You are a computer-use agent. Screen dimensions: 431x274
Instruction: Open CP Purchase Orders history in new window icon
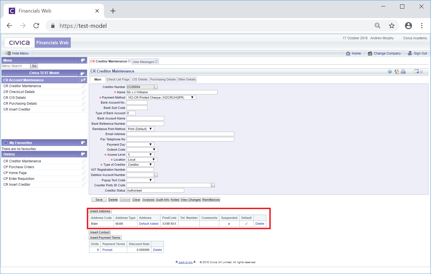point(83,167)
